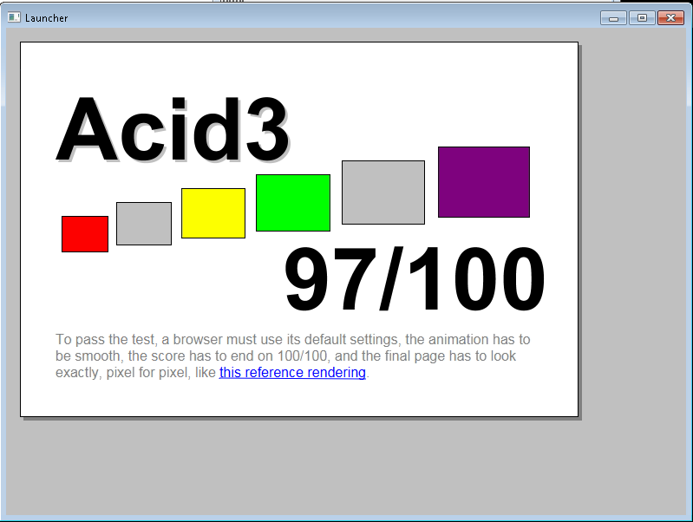Image resolution: width=693 pixels, height=522 pixels.
Task: Select the small gray box beside red box
Action: [x=144, y=224]
